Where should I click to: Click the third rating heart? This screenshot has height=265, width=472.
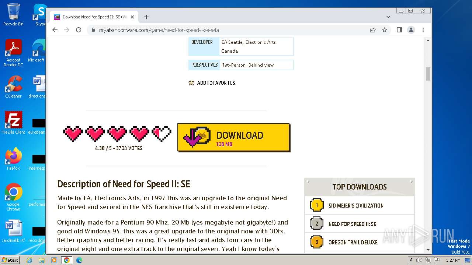(117, 134)
